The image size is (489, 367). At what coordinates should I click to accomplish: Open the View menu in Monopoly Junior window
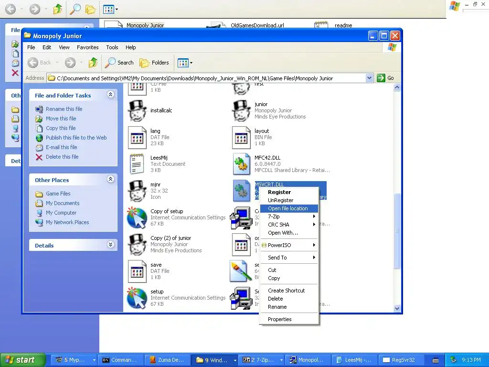coord(64,47)
